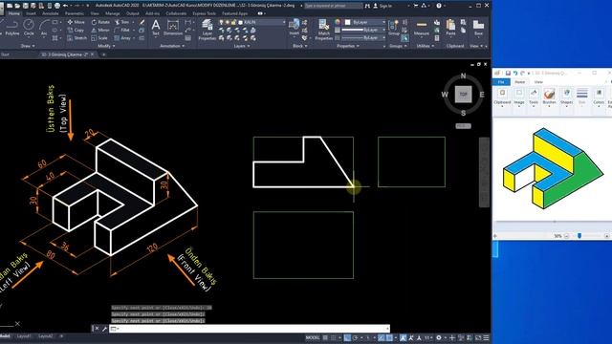Click the Save icon in quick access toolbar
This screenshot has width=612, height=344.
[26, 6]
